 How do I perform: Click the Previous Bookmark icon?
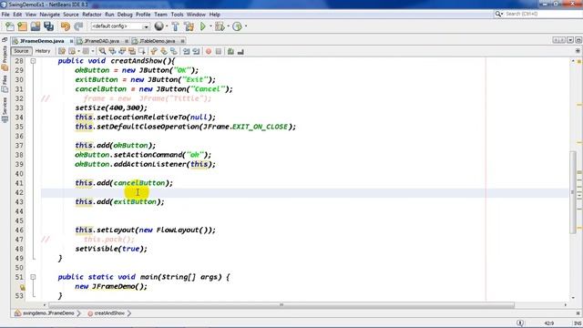154,51
